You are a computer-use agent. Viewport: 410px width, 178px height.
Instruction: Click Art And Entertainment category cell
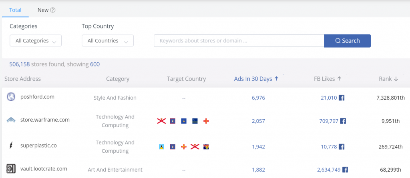(x=115, y=170)
